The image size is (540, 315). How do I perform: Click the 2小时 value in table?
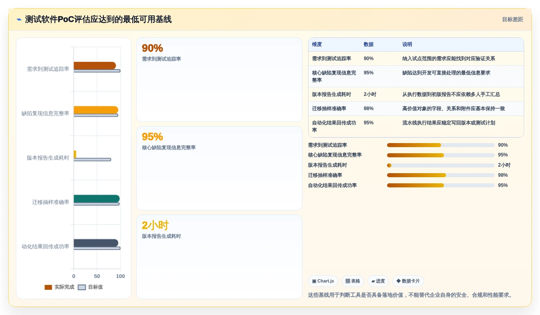click(370, 94)
